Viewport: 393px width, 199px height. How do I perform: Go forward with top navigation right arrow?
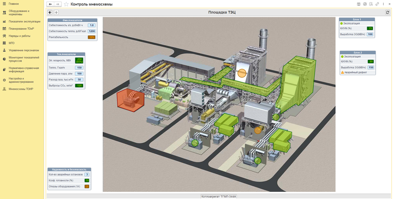click(x=58, y=4)
